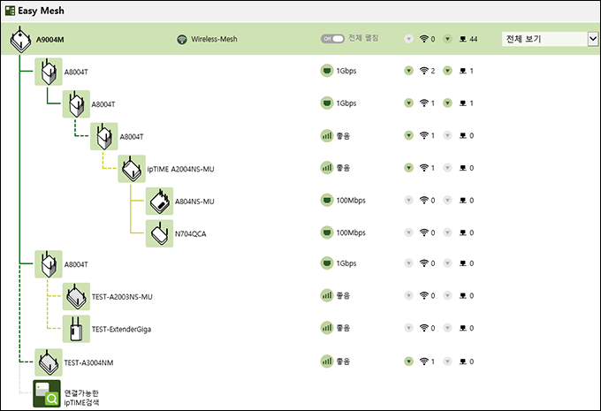Click Wi-Fi icon on A8004T row showing 2

click(x=424, y=71)
